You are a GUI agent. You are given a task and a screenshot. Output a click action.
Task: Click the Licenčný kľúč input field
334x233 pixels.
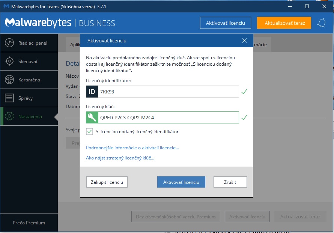point(168,117)
